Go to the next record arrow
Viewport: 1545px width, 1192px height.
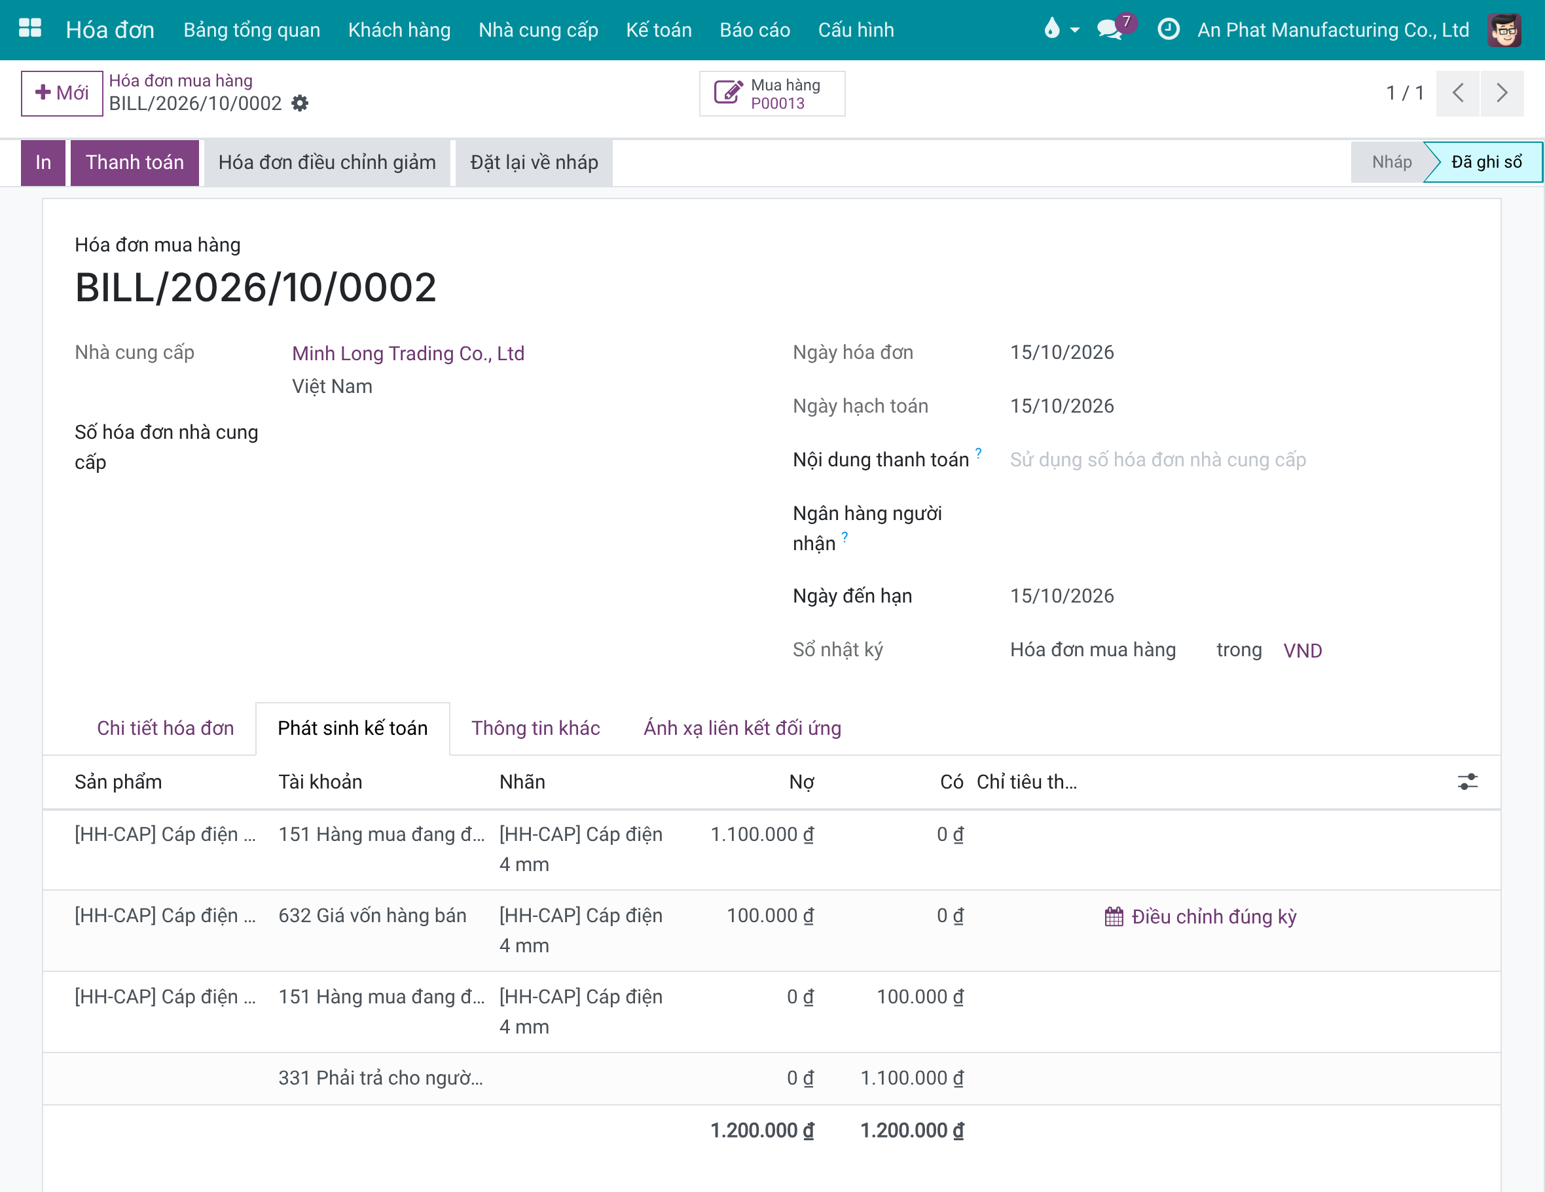1501,93
